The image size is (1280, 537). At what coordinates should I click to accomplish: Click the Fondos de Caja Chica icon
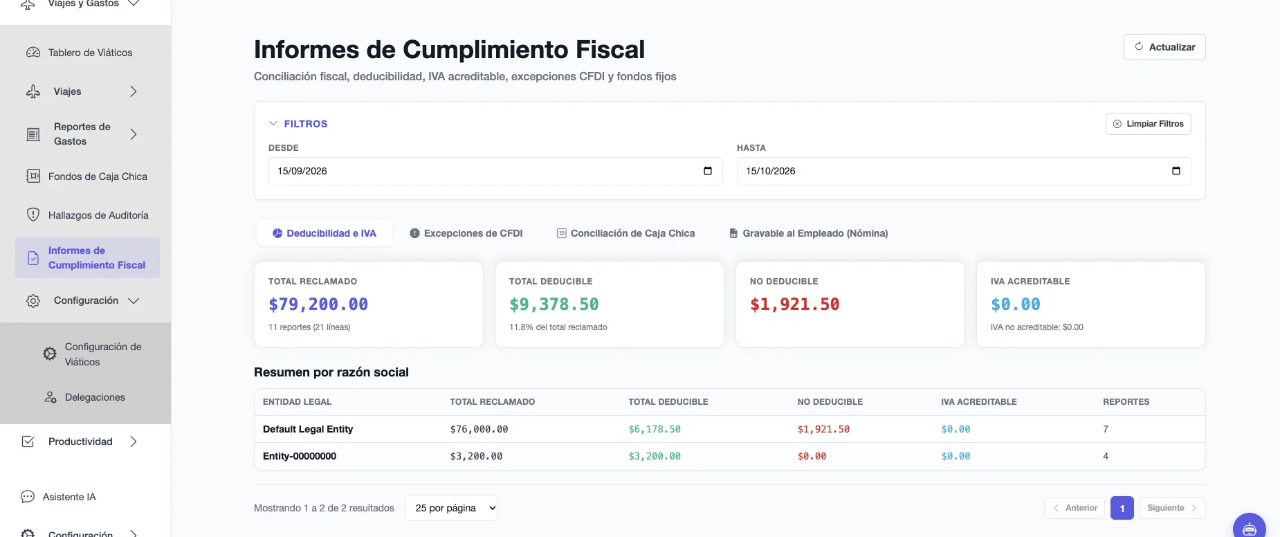[33, 176]
